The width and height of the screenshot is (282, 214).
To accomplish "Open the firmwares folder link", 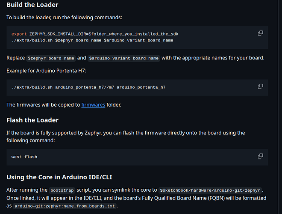I will click(x=93, y=105).
